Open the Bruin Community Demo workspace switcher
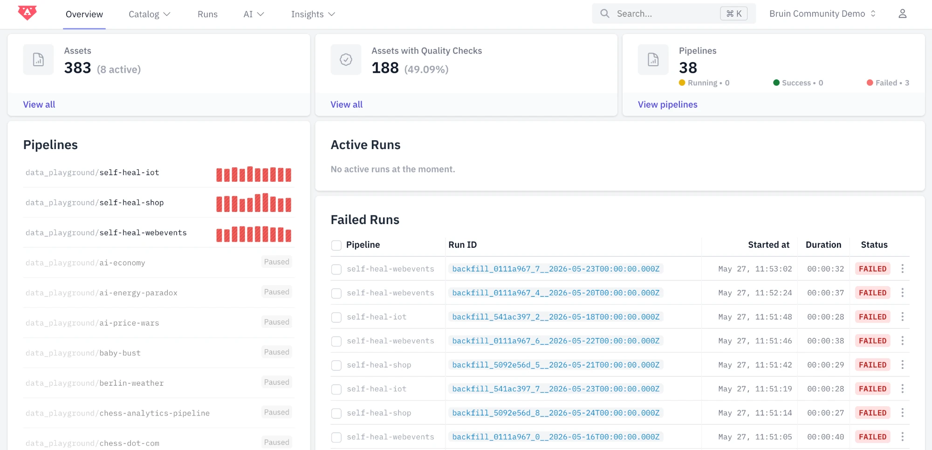This screenshot has height=450, width=932. pyautogui.click(x=822, y=14)
